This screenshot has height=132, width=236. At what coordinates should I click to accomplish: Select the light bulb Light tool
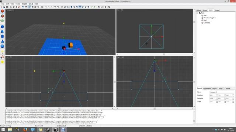click(2, 52)
